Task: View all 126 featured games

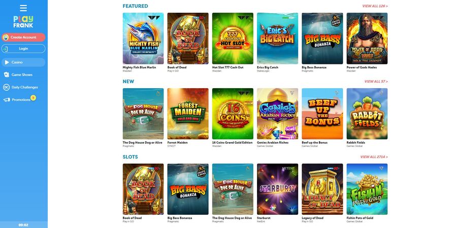Action: (375, 6)
